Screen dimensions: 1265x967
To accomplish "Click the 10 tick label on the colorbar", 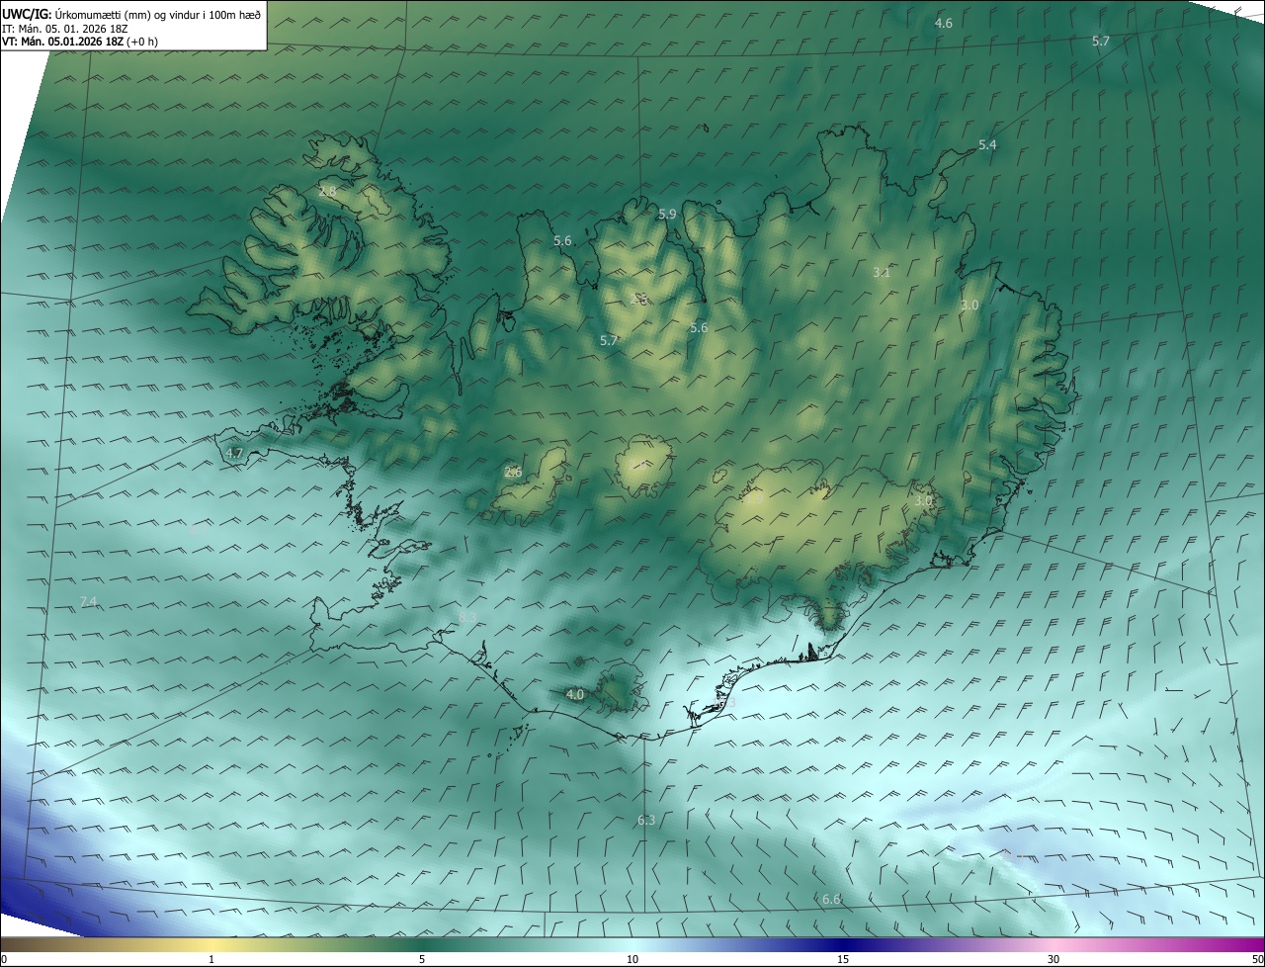I will click(x=632, y=959).
